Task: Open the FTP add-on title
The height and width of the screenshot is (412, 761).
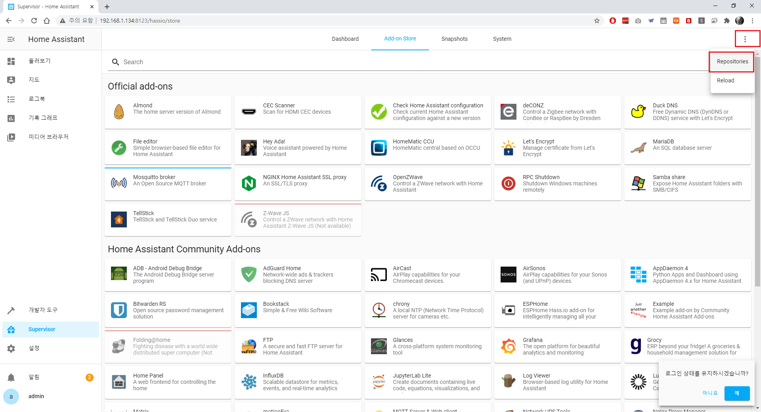Action: (x=268, y=340)
